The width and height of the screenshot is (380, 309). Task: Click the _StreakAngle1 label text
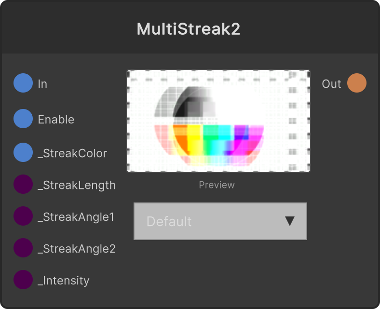pos(76,217)
